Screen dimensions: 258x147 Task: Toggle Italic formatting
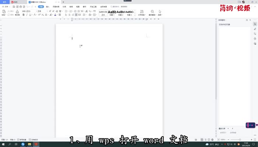click(27, 15)
